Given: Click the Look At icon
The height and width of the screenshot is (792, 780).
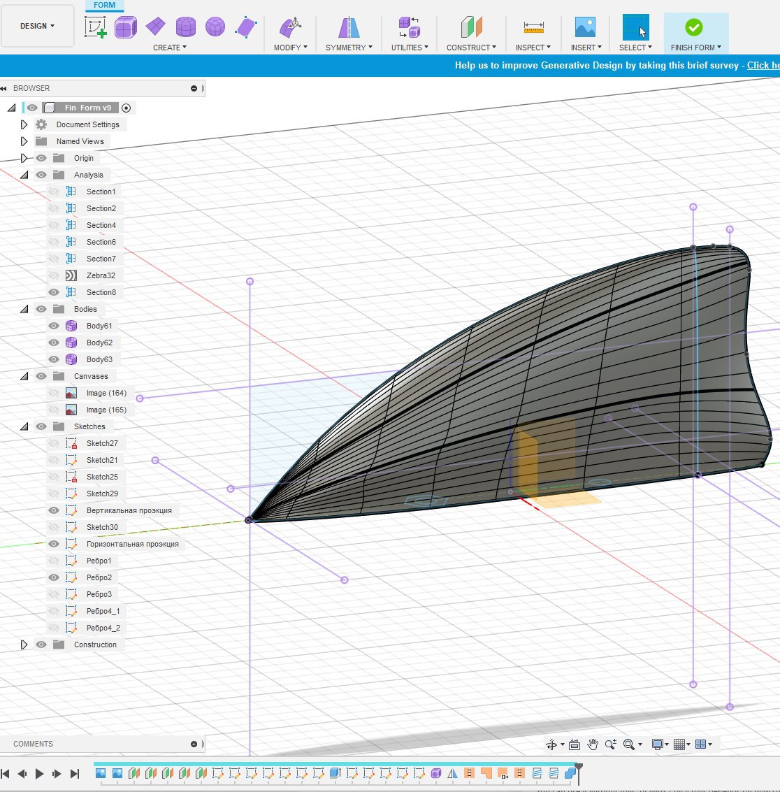Looking at the screenshot, I should pyautogui.click(x=575, y=744).
